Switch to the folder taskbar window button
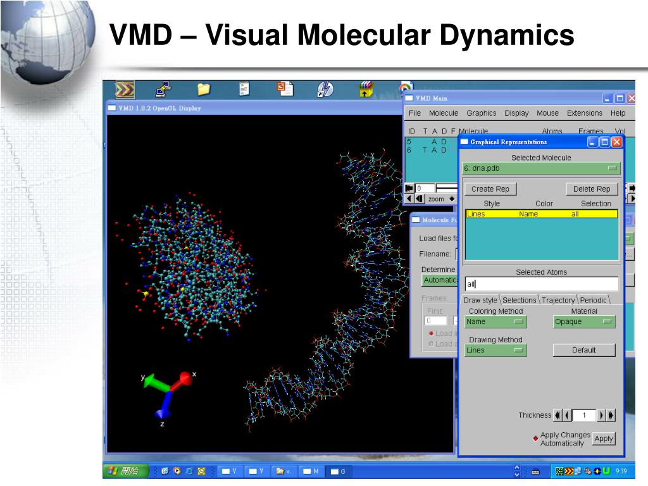The height and width of the screenshot is (486, 648). (283, 471)
